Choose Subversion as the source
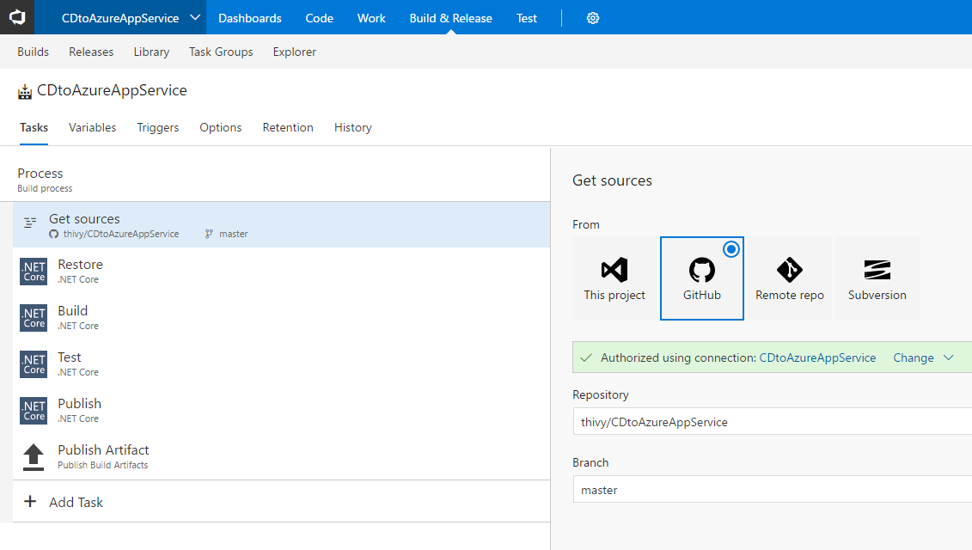Screen dimensions: 972x550 877,278
